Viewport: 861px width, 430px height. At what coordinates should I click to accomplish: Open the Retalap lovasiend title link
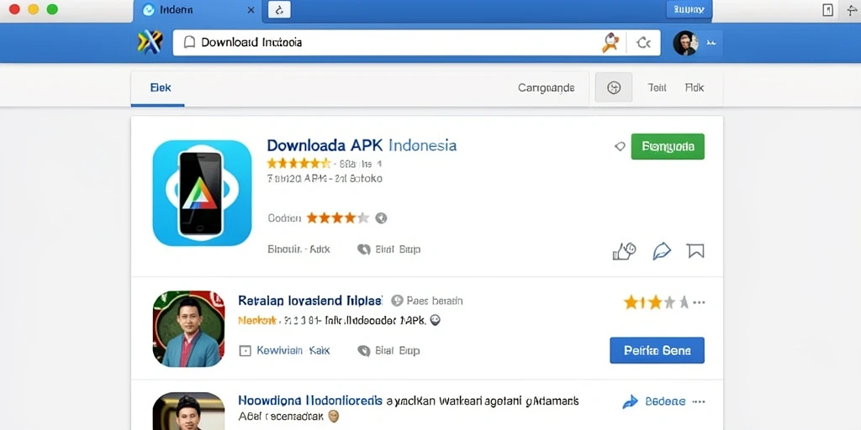click(x=310, y=301)
